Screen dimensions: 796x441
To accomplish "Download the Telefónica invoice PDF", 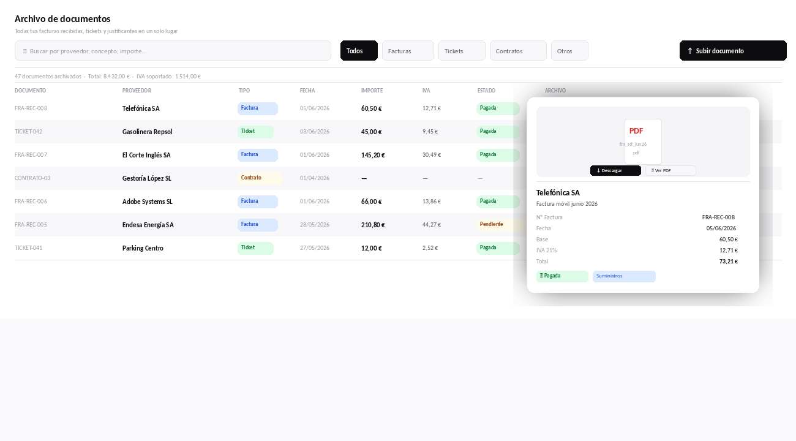I will coord(615,170).
